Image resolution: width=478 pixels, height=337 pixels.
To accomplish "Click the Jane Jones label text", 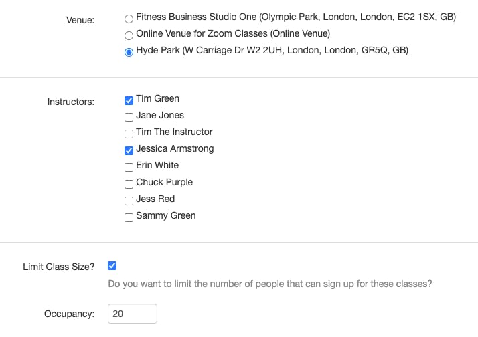I will tap(160, 115).
